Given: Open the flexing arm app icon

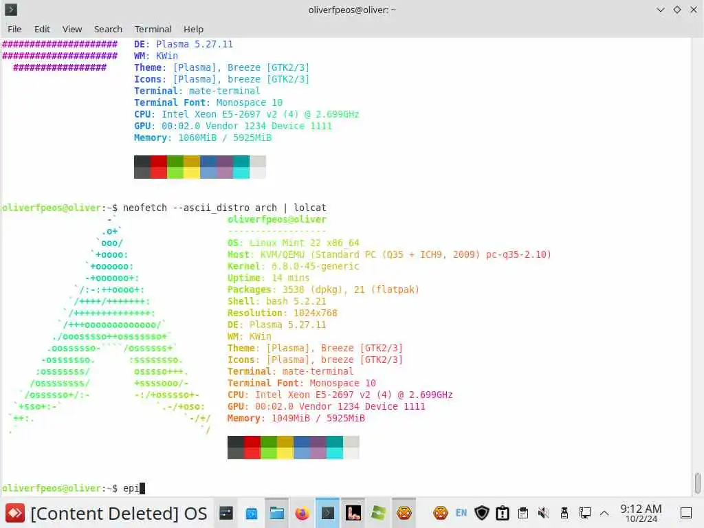Looking at the screenshot, I should (353, 513).
